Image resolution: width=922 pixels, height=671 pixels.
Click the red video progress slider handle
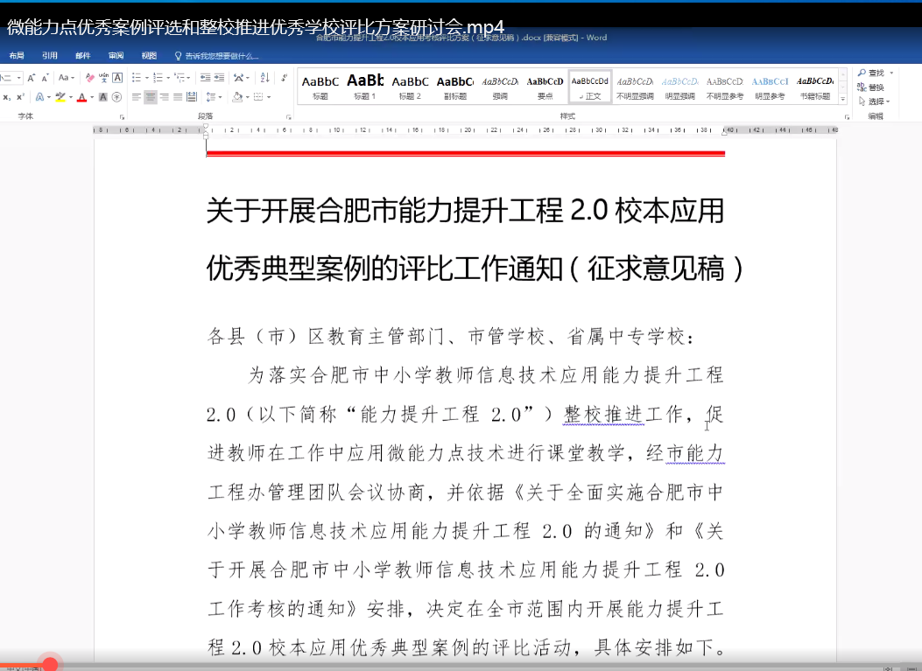[x=50, y=665]
